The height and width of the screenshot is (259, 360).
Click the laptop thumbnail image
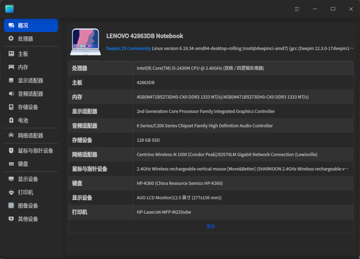[85, 42]
